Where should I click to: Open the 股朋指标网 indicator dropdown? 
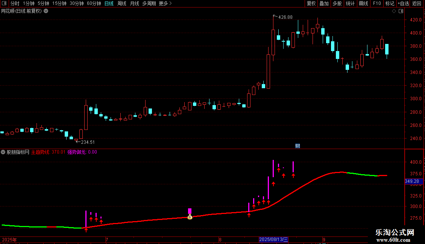point(3,152)
